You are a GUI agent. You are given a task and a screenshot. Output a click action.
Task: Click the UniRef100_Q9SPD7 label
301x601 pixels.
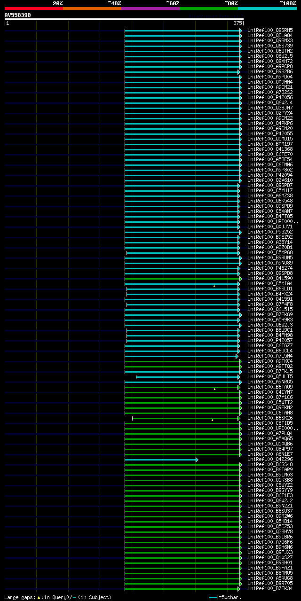[x=270, y=185]
